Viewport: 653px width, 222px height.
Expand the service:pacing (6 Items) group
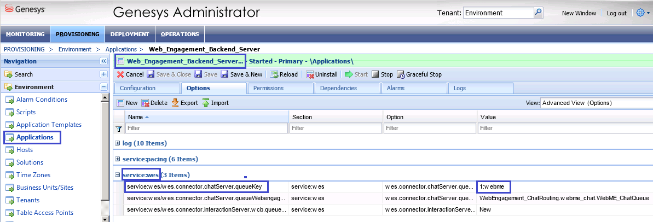tap(118, 159)
